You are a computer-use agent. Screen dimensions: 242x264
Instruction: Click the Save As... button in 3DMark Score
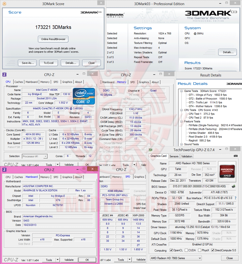click(28, 63)
